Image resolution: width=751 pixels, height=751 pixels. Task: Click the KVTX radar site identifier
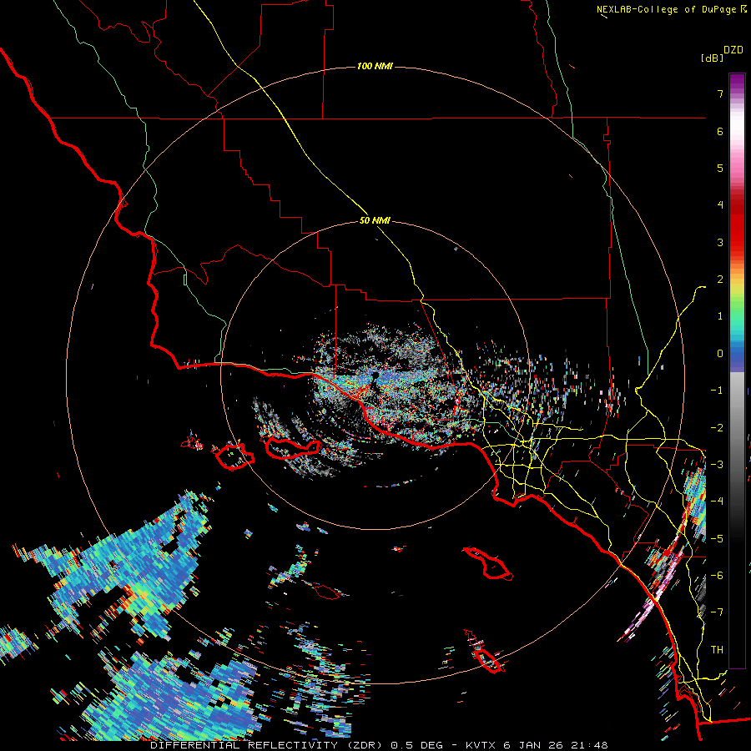click(481, 745)
